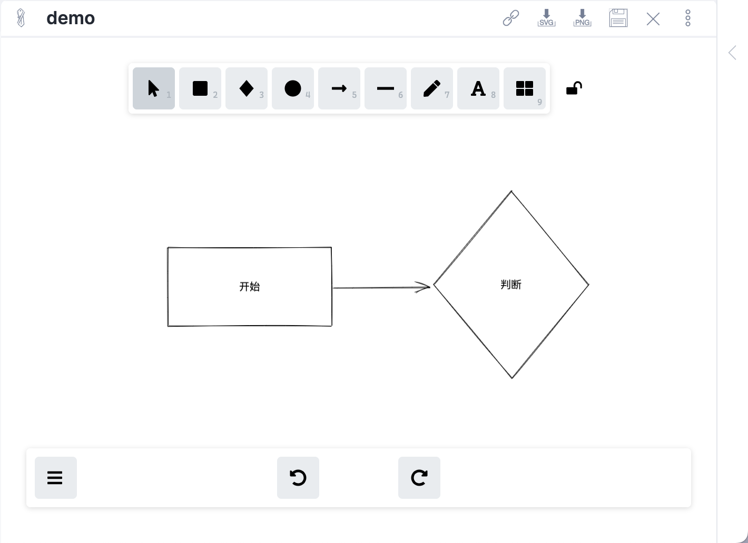Open the three-dot more options menu

pos(688,18)
